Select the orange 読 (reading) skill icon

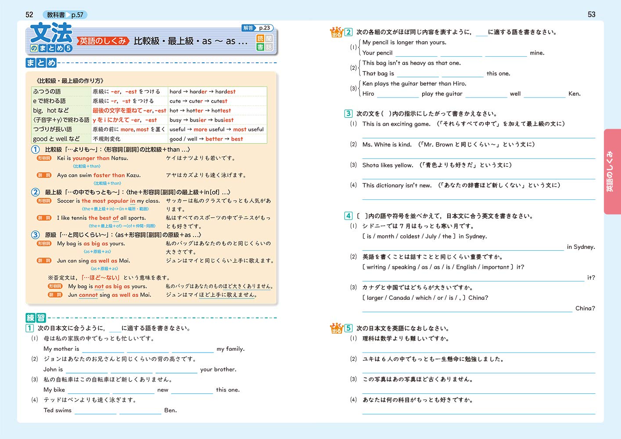(x=260, y=38)
